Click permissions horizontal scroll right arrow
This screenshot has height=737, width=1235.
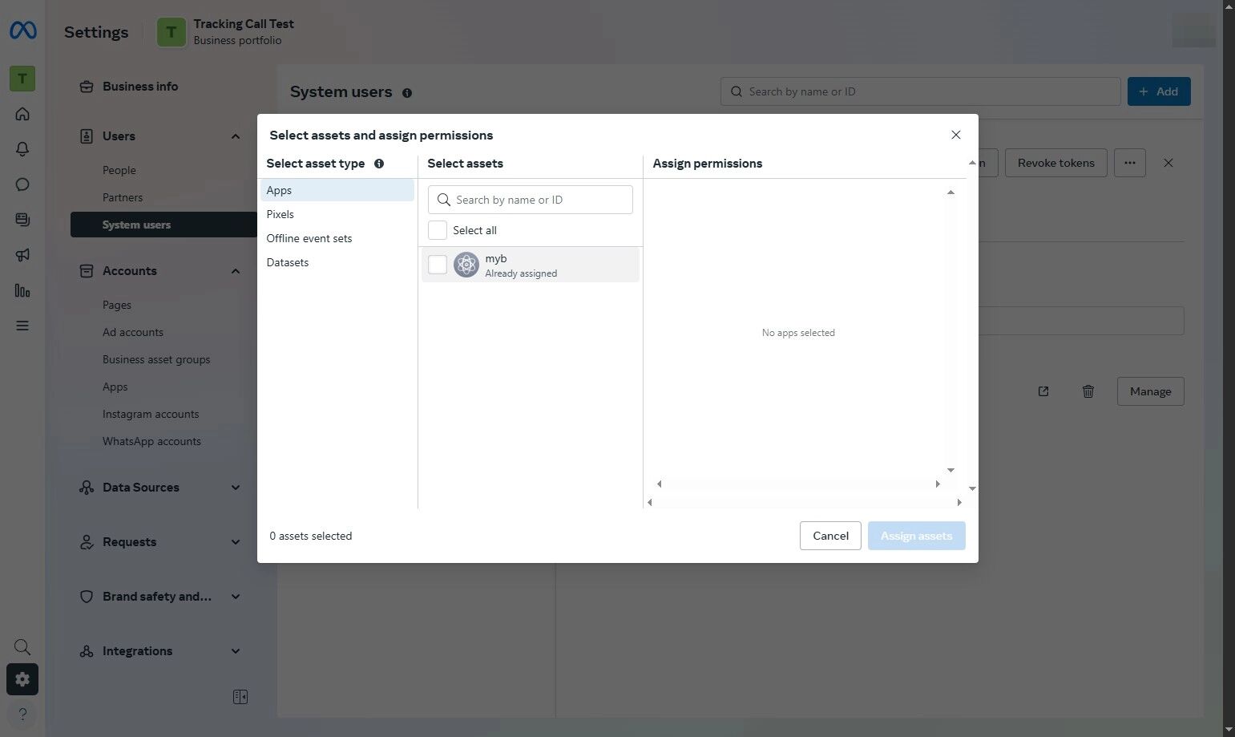(x=938, y=484)
